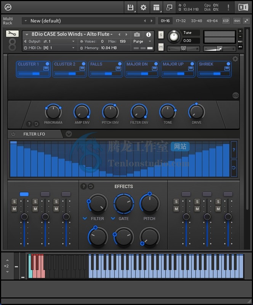Click the reset arrow icon near PANORAMA
The image size is (253, 305).
36,124
